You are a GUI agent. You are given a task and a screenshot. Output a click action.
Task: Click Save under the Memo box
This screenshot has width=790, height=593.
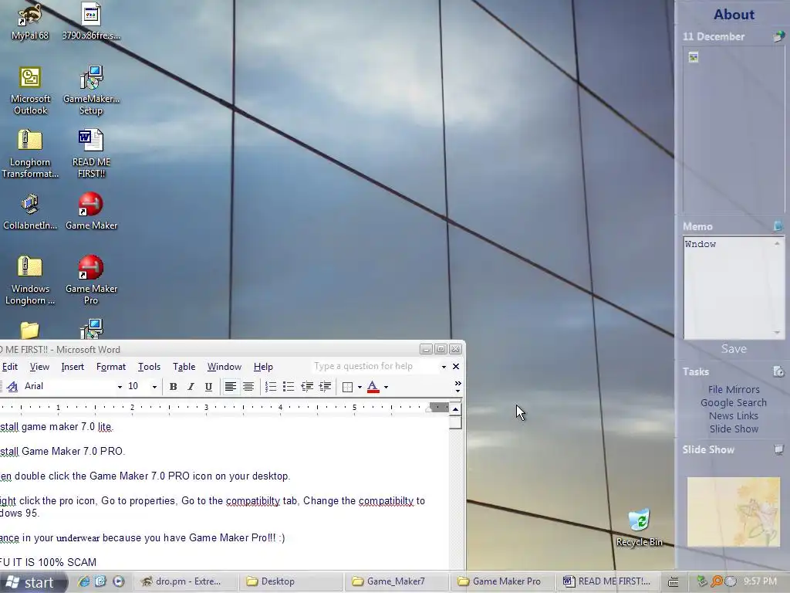pyautogui.click(x=734, y=349)
